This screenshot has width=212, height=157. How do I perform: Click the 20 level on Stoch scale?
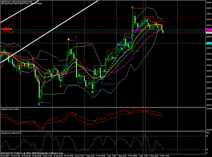[x=207, y=150]
